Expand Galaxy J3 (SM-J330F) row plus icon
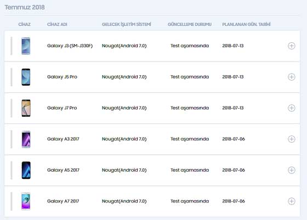The image size is (307, 220). (x=292, y=46)
